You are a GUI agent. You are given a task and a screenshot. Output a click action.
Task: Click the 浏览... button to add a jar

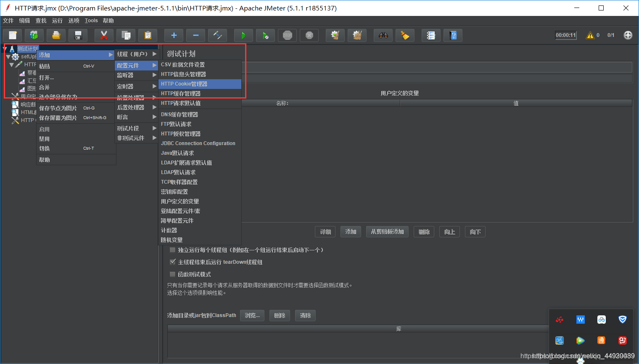tap(252, 315)
